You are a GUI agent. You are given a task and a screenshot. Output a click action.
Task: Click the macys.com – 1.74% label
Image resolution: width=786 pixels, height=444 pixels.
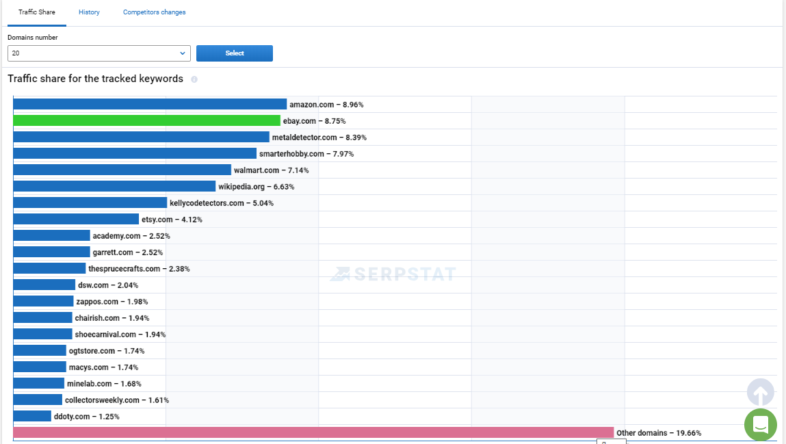point(104,367)
